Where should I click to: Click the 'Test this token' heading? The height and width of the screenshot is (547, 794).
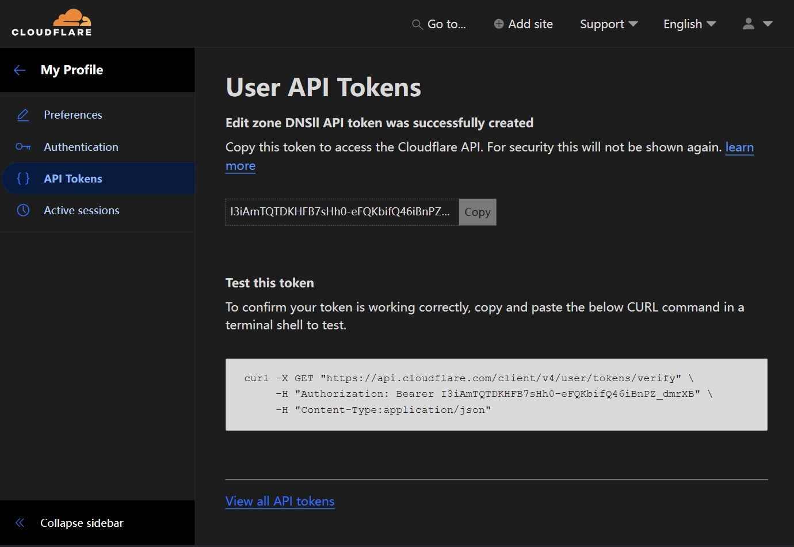pyautogui.click(x=270, y=283)
